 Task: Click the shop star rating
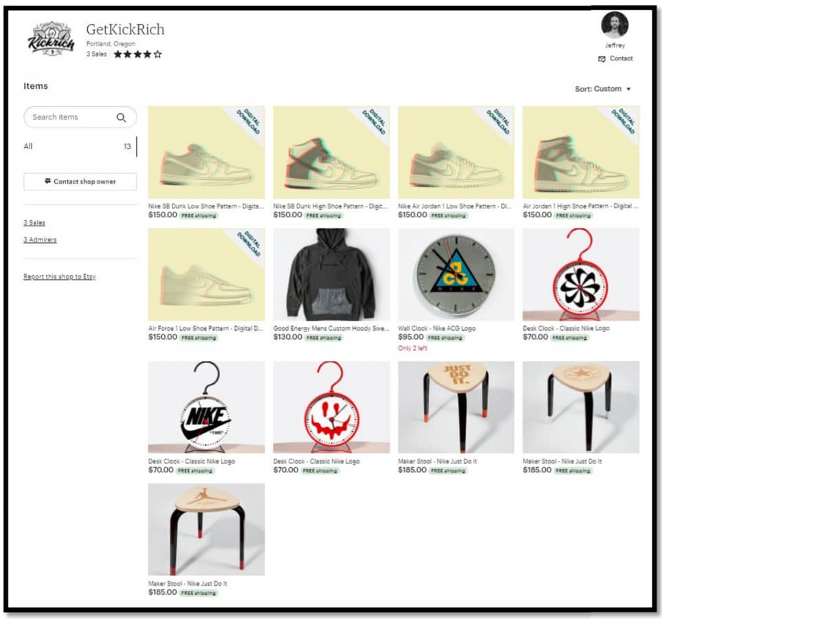pyautogui.click(x=137, y=54)
